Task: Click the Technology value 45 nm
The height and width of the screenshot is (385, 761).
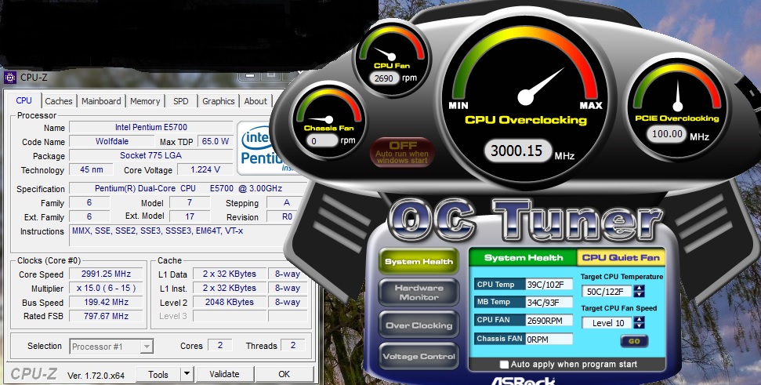Action: click(91, 169)
